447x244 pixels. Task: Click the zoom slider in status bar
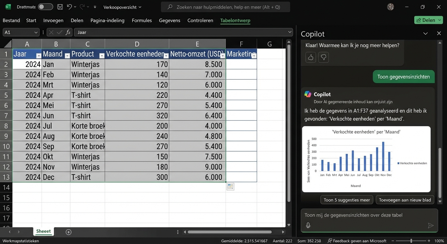[x=411, y=241]
